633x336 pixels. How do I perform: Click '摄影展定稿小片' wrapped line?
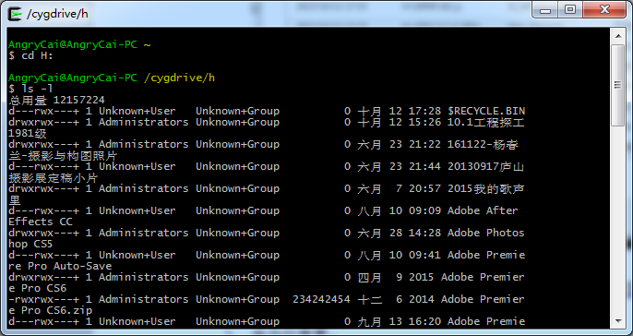tap(54, 177)
